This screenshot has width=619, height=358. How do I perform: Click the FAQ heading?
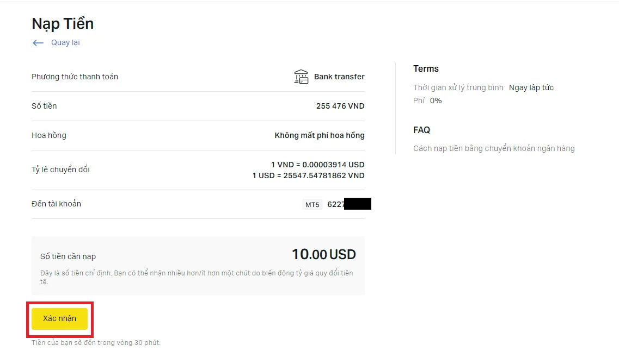point(421,130)
